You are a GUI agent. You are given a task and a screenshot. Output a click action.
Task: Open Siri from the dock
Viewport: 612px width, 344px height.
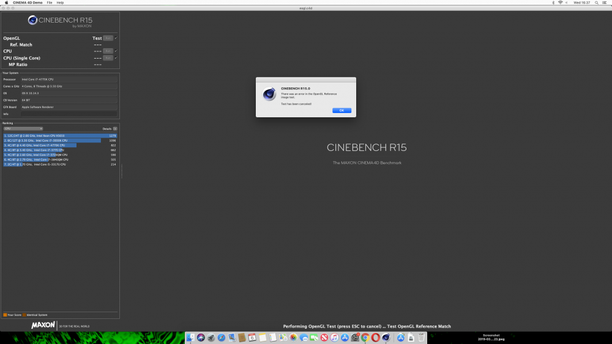(x=201, y=337)
